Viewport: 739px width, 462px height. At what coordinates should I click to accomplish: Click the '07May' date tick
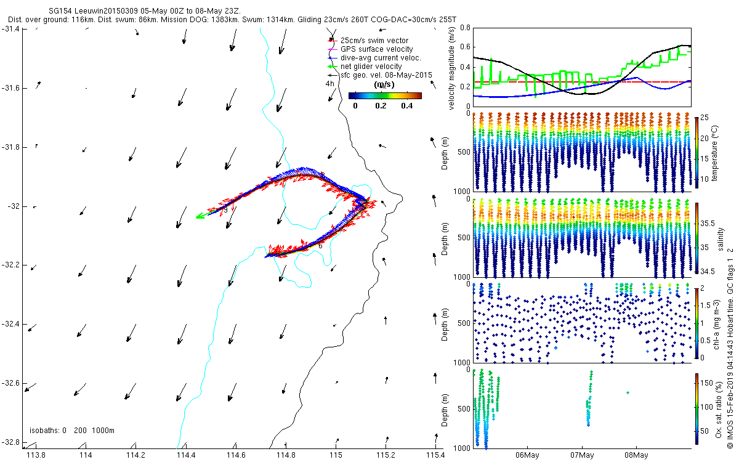pos(581,455)
